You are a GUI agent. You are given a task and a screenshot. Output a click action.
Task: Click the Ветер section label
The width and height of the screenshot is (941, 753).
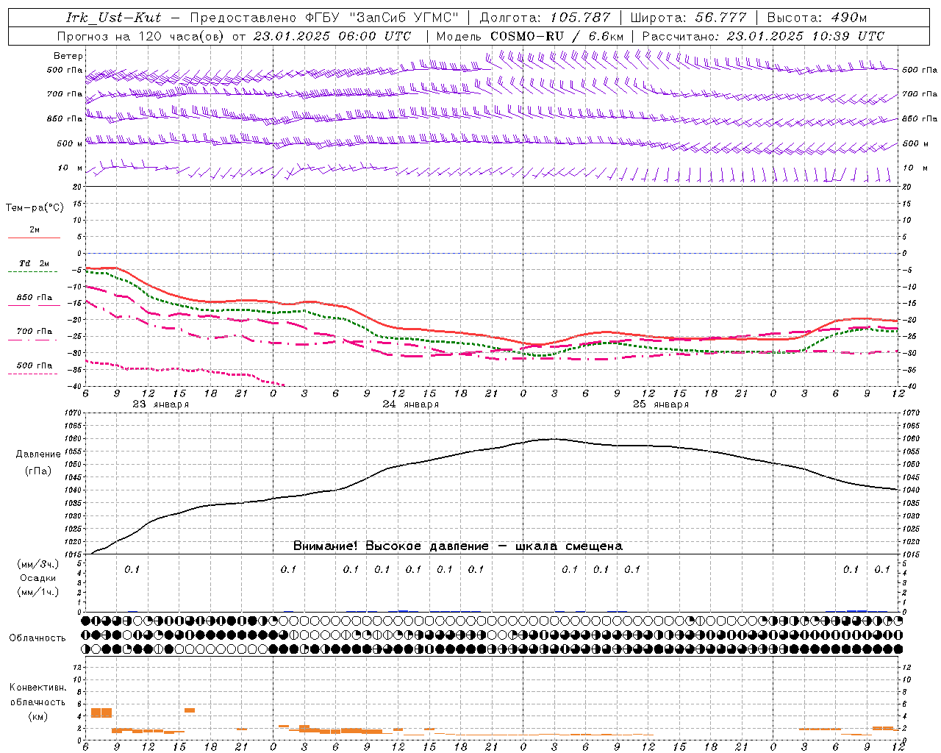pyautogui.click(x=68, y=56)
